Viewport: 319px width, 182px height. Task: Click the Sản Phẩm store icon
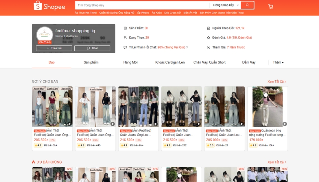125,28
